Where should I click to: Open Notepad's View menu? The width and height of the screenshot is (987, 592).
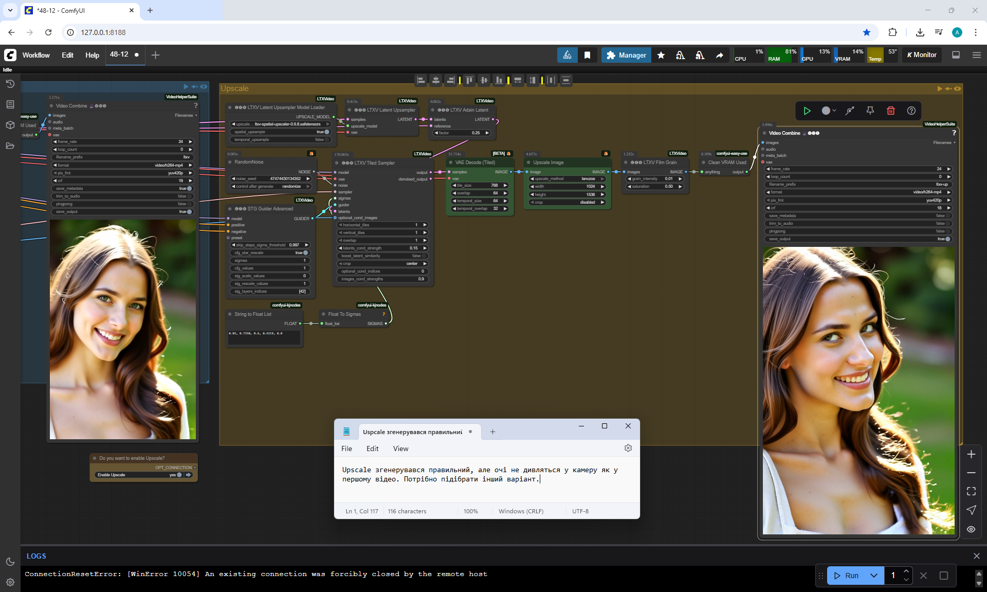(x=400, y=449)
